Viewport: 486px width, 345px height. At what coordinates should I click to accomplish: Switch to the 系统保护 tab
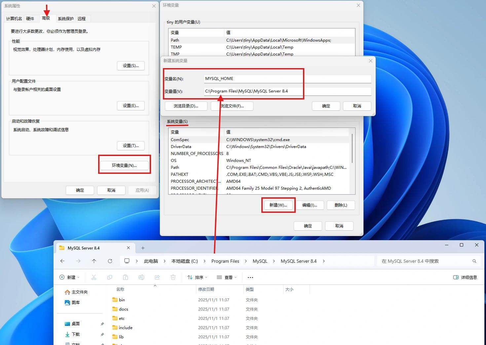(65, 19)
